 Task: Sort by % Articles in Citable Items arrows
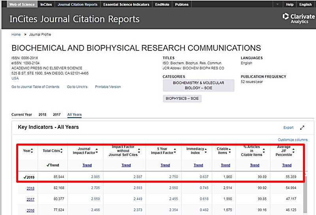coord(264,151)
